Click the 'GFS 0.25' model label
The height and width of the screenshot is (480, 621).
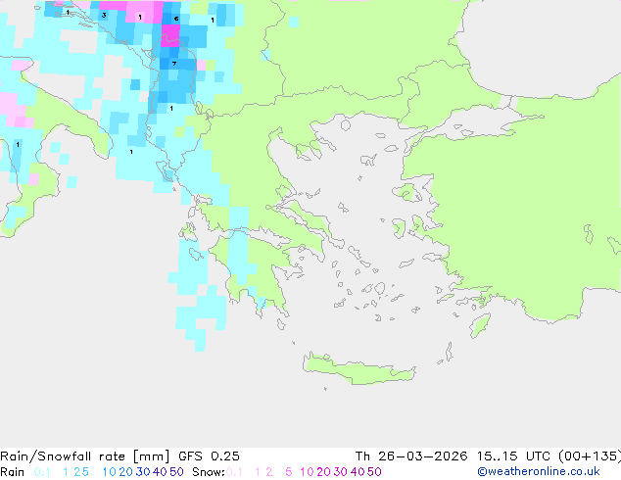click(x=209, y=456)
